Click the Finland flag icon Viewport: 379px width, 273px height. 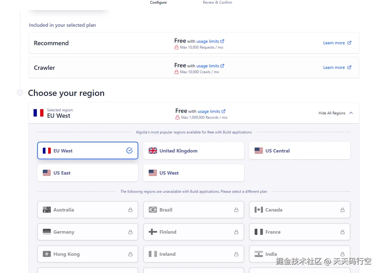point(153,232)
